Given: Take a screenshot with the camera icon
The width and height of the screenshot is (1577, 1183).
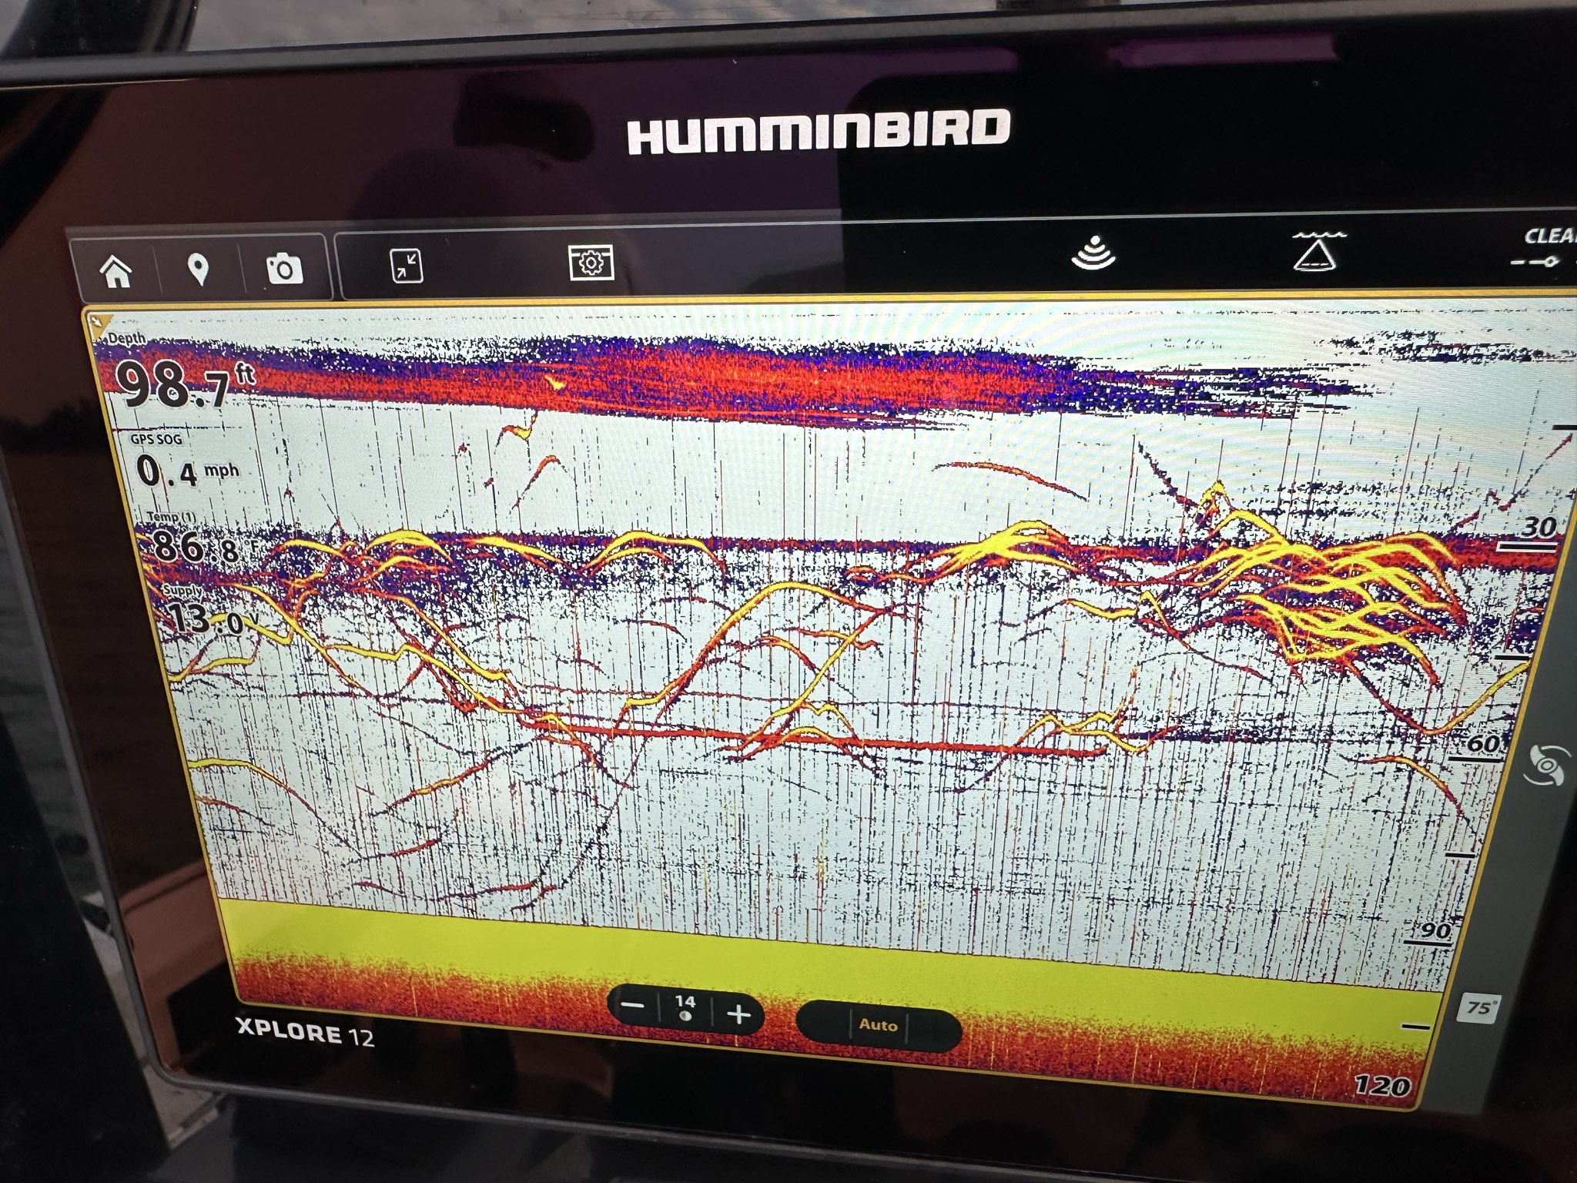Looking at the screenshot, I should [x=284, y=269].
